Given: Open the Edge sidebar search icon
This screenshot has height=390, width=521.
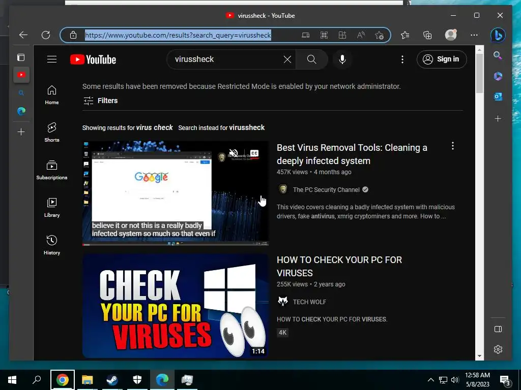Looking at the screenshot, I should click(x=498, y=55).
